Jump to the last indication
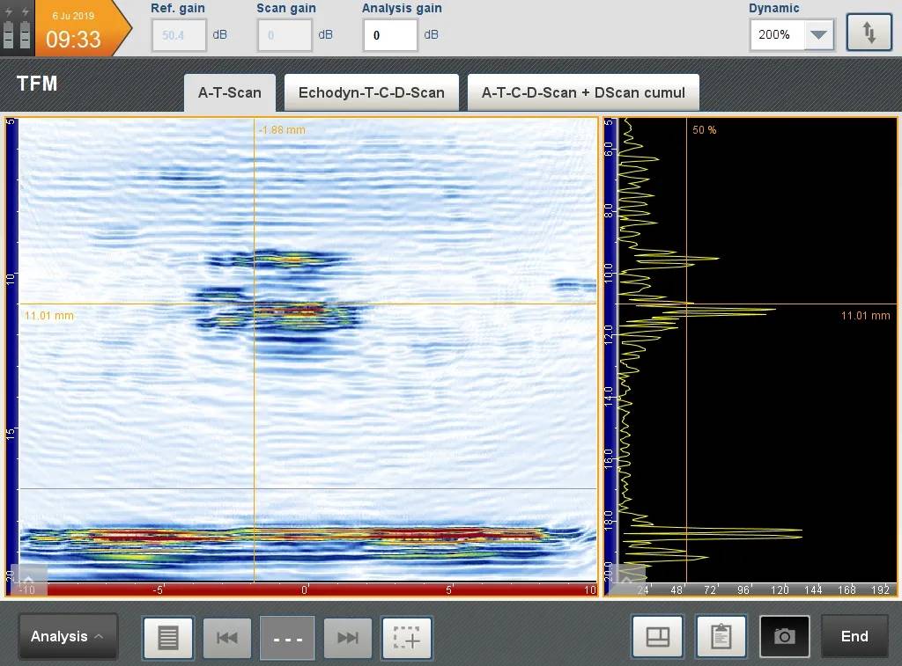 [x=348, y=637]
